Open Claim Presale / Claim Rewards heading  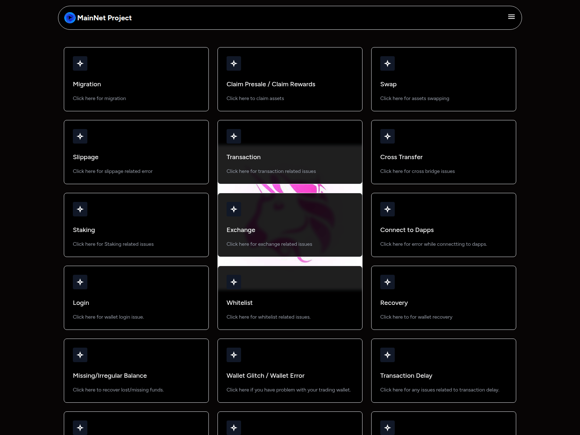pyautogui.click(x=271, y=84)
